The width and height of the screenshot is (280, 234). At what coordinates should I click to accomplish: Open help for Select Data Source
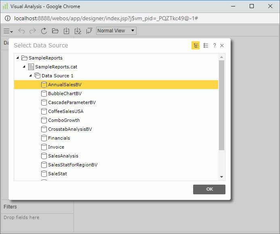pos(215,46)
